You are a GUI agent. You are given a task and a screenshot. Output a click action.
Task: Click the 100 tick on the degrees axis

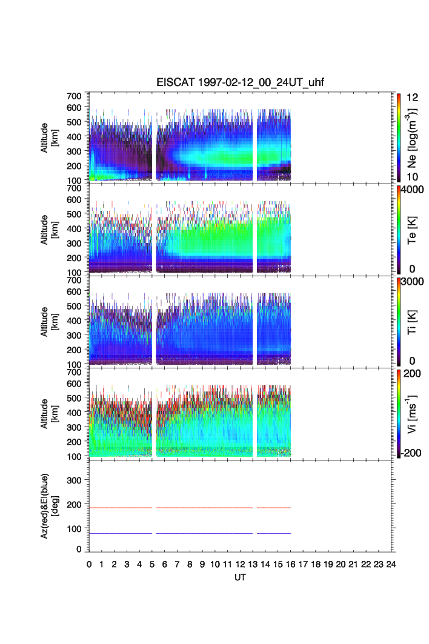point(75,529)
